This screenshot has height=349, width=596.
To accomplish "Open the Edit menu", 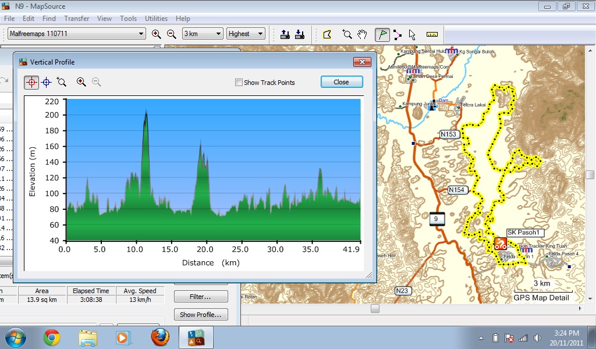I will [28, 19].
